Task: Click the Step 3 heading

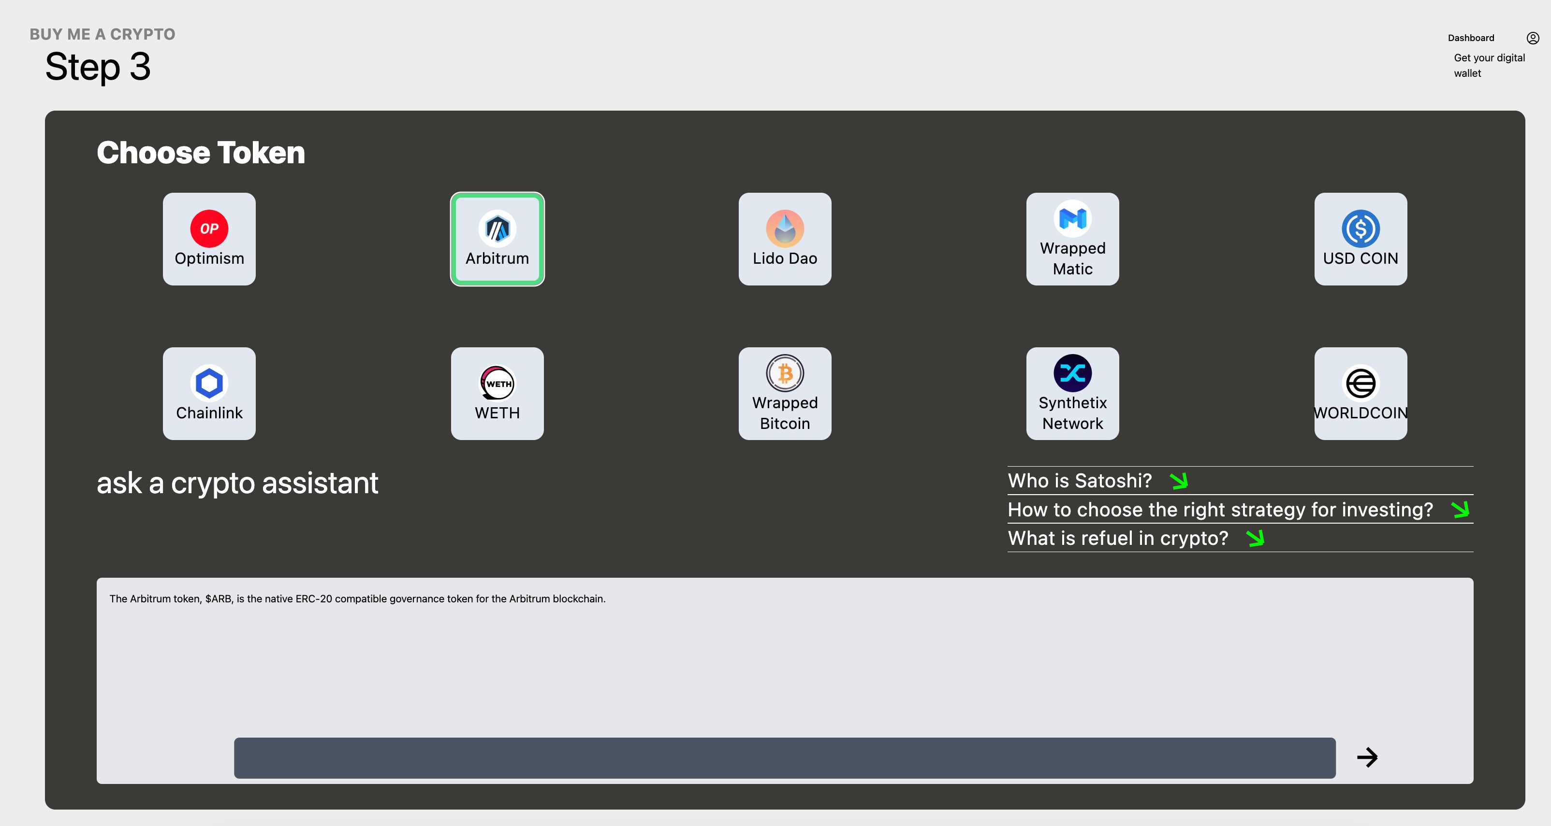Action: click(98, 66)
